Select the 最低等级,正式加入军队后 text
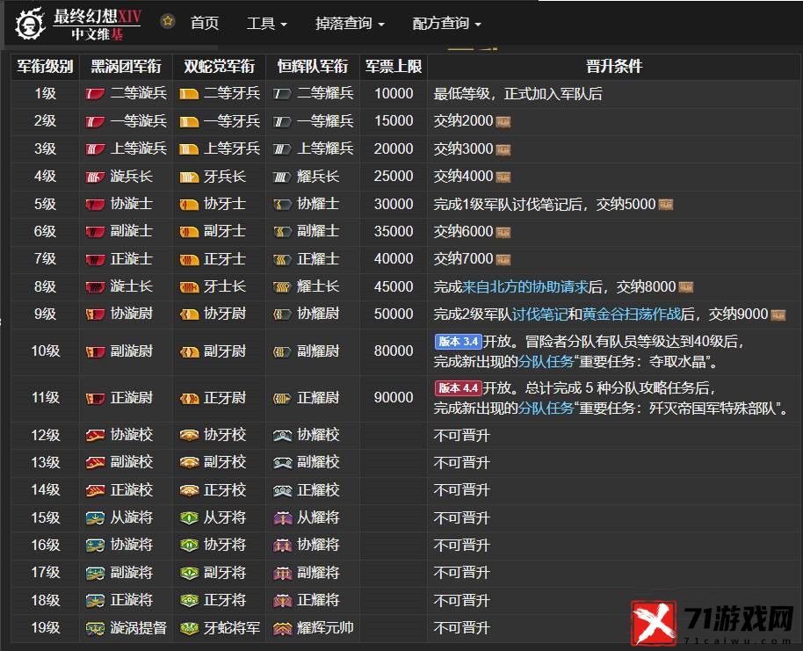The height and width of the screenshot is (651, 803). (x=517, y=94)
